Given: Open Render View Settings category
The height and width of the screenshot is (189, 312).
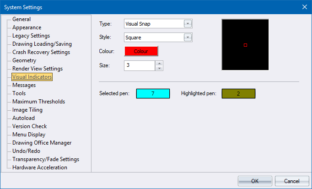Looking at the screenshot, I should pyautogui.click(x=38, y=69).
